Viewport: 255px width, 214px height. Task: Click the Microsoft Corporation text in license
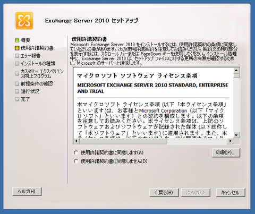pyautogui.click(x=163, y=110)
